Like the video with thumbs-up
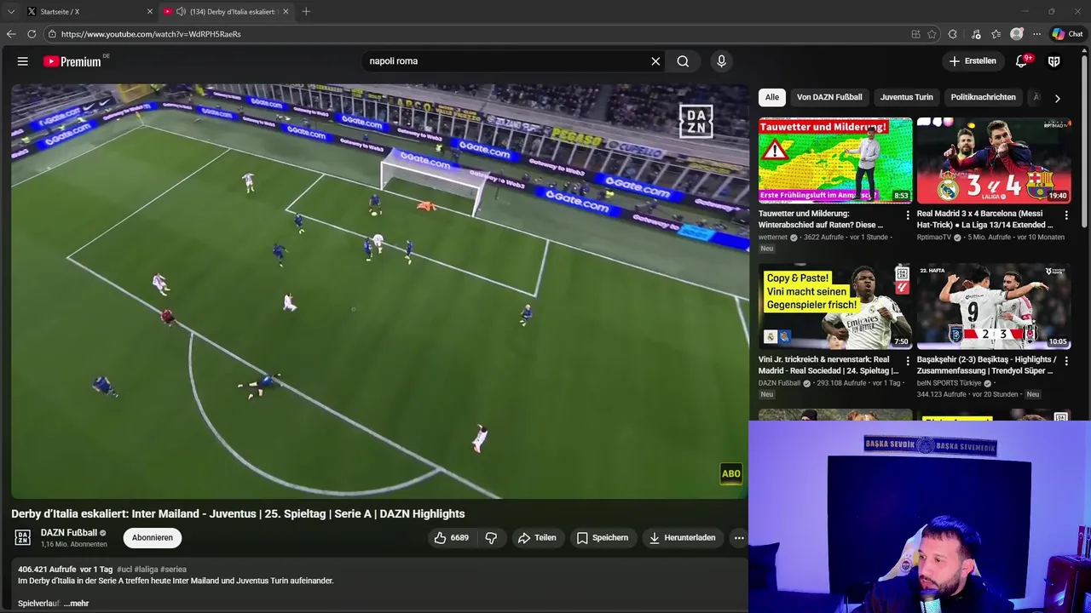The height and width of the screenshot is (613, 1091). click(452, 538)
